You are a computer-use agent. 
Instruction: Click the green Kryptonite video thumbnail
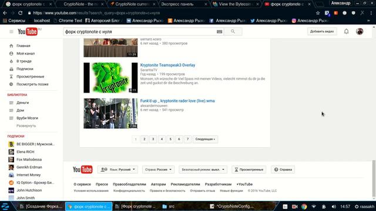click(110, 78)
